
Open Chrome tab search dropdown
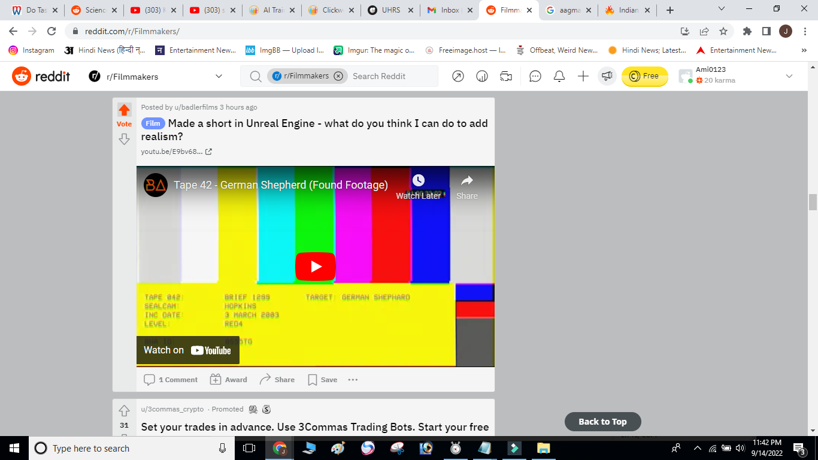pyautogui.click(x=722, y=10)
